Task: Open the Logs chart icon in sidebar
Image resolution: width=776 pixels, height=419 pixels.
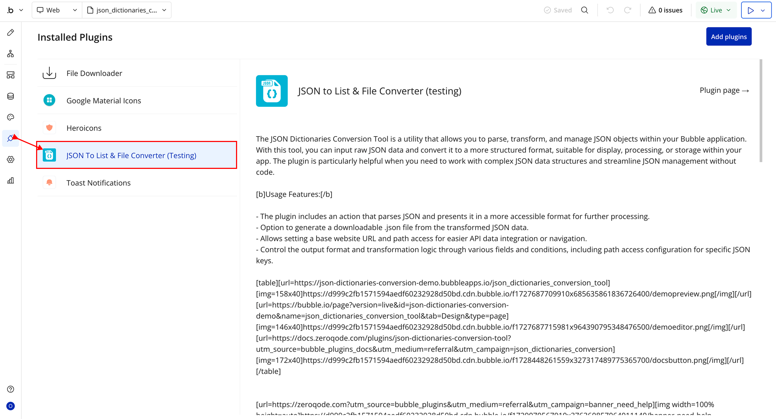Action: pyautogui.click(x=11, y=180)
